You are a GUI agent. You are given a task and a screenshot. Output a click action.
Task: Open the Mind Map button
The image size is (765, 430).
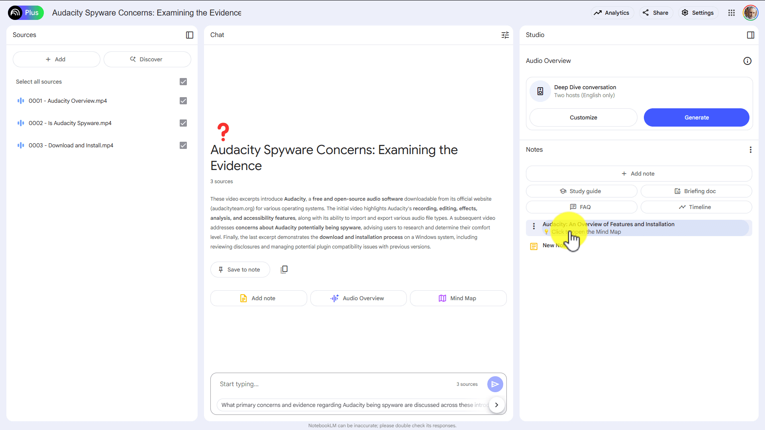(458, 298)
